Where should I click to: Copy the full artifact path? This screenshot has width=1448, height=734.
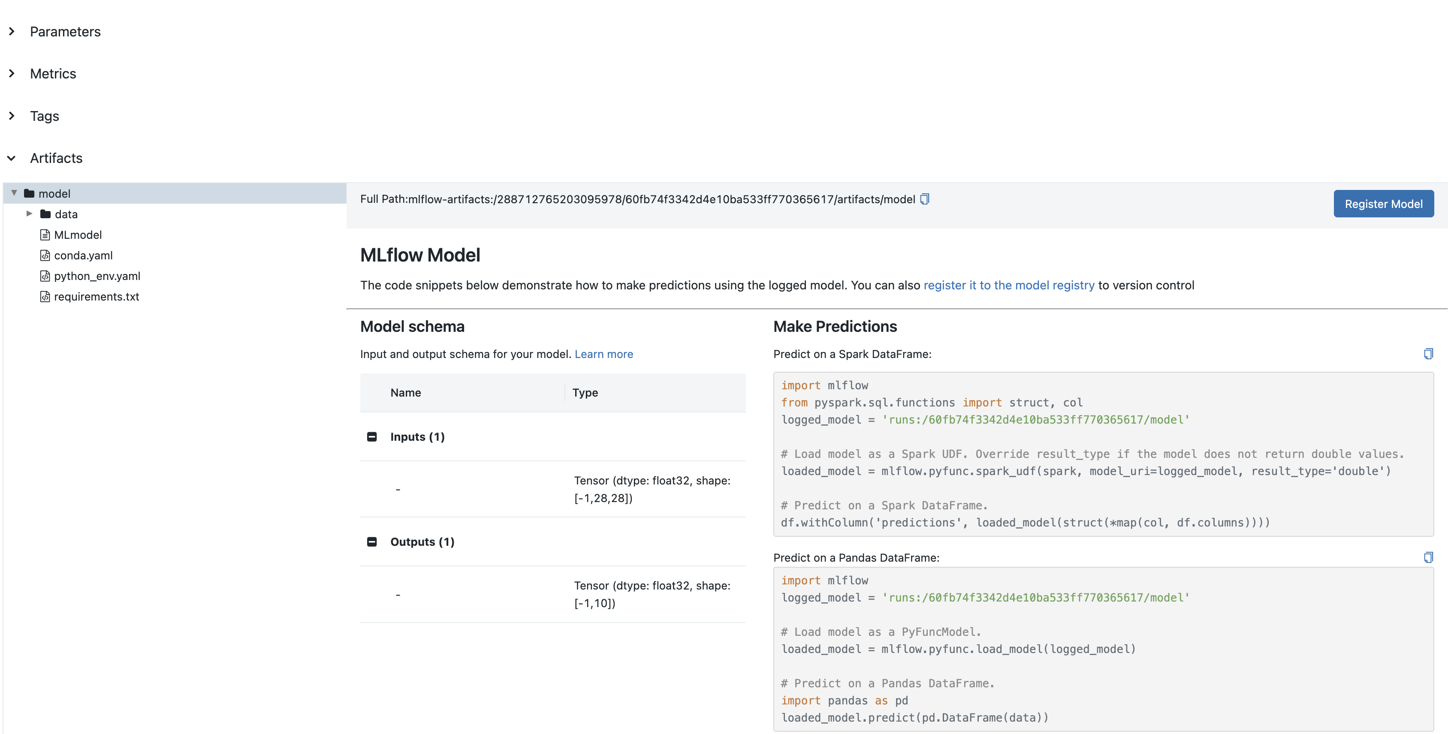[x=925, y=199]
